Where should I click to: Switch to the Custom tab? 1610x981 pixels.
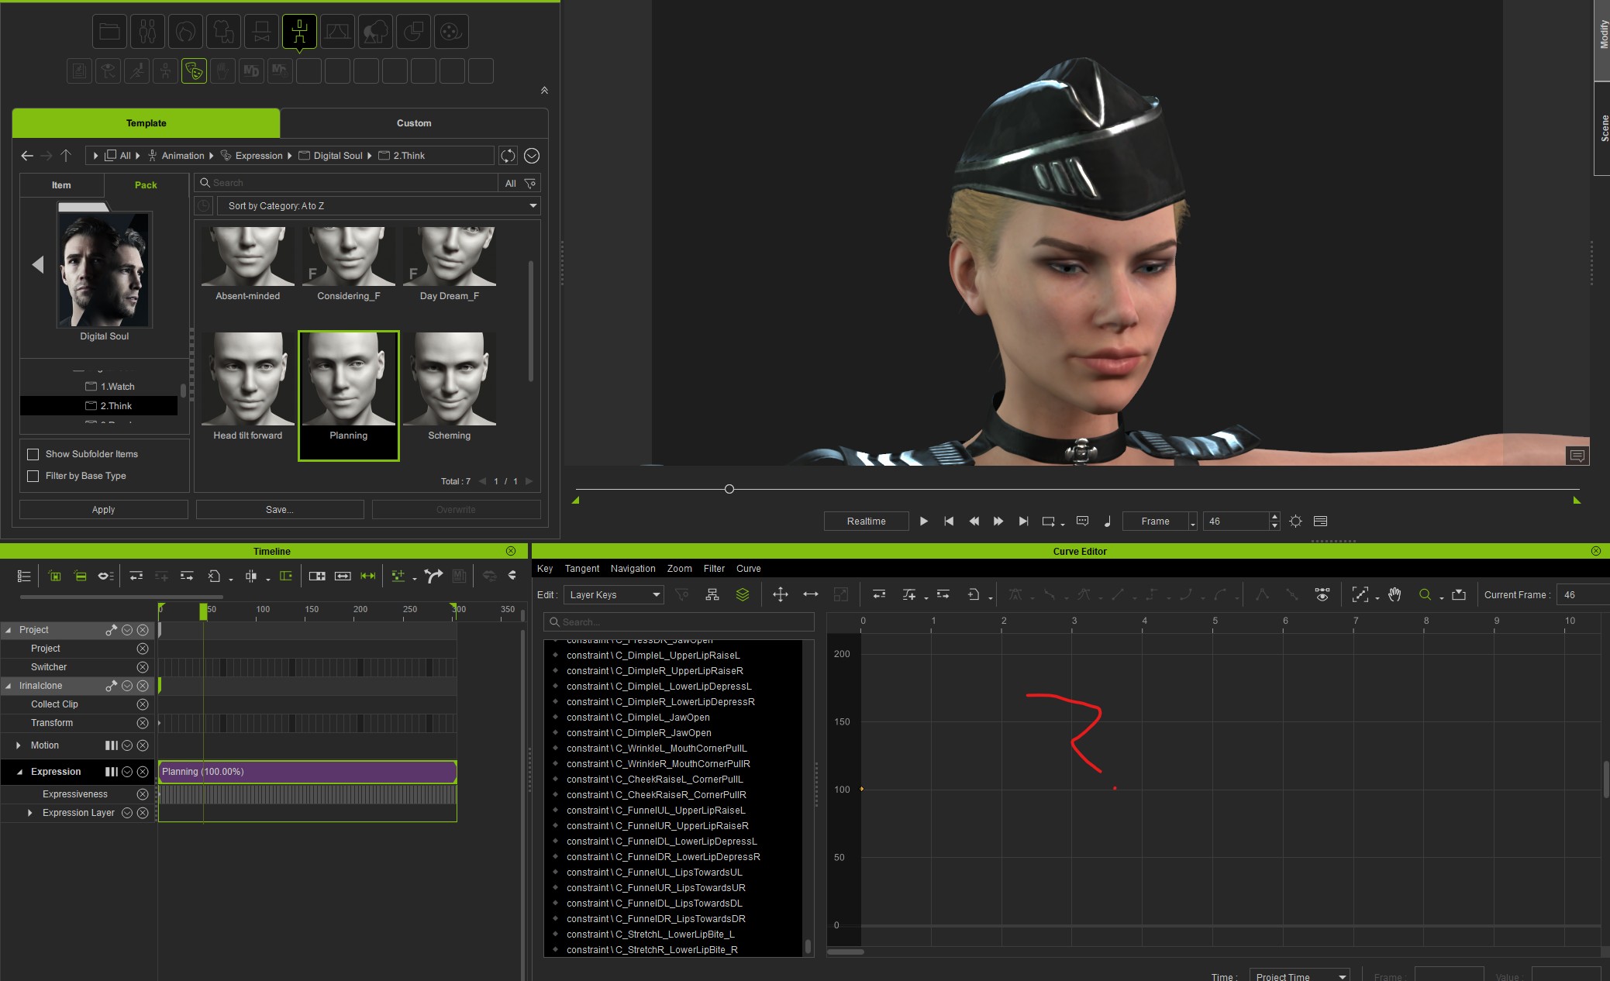pos(414,123)
